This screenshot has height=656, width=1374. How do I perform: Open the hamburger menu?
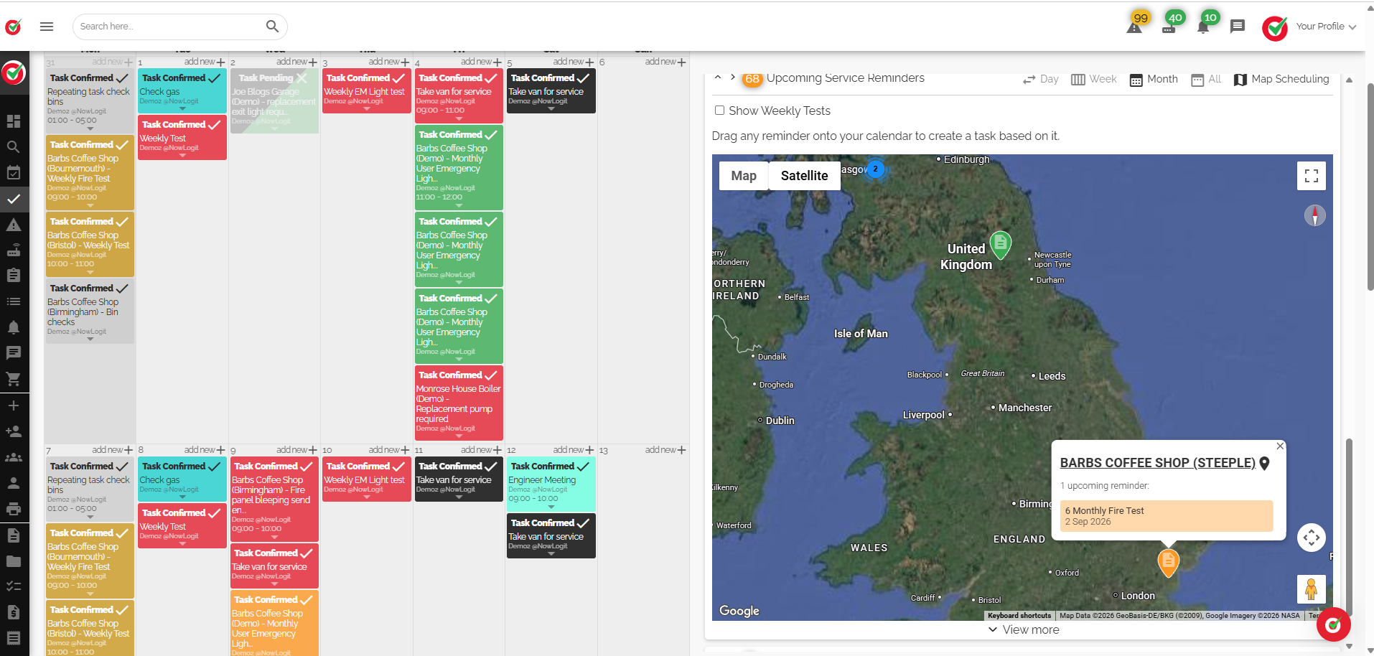(47, 27)
